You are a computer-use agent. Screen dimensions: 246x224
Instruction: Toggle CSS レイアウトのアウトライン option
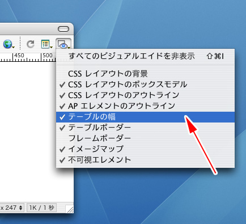[x=145, y=95]
